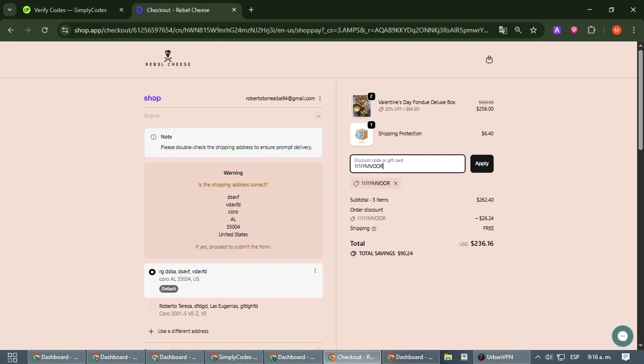Click the Total Savings tag icon
The width and height of the screenshot is (644, 364).
point(353,254)
